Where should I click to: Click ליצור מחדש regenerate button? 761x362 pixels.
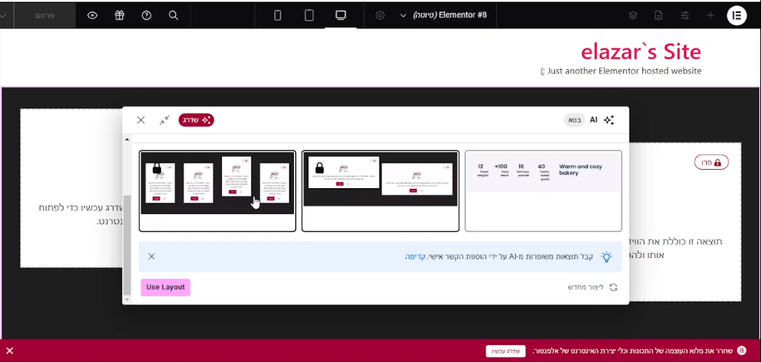(586, 287)
